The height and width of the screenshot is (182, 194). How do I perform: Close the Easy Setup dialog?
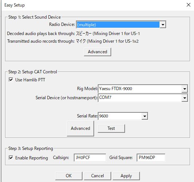(x=189, y=5)
